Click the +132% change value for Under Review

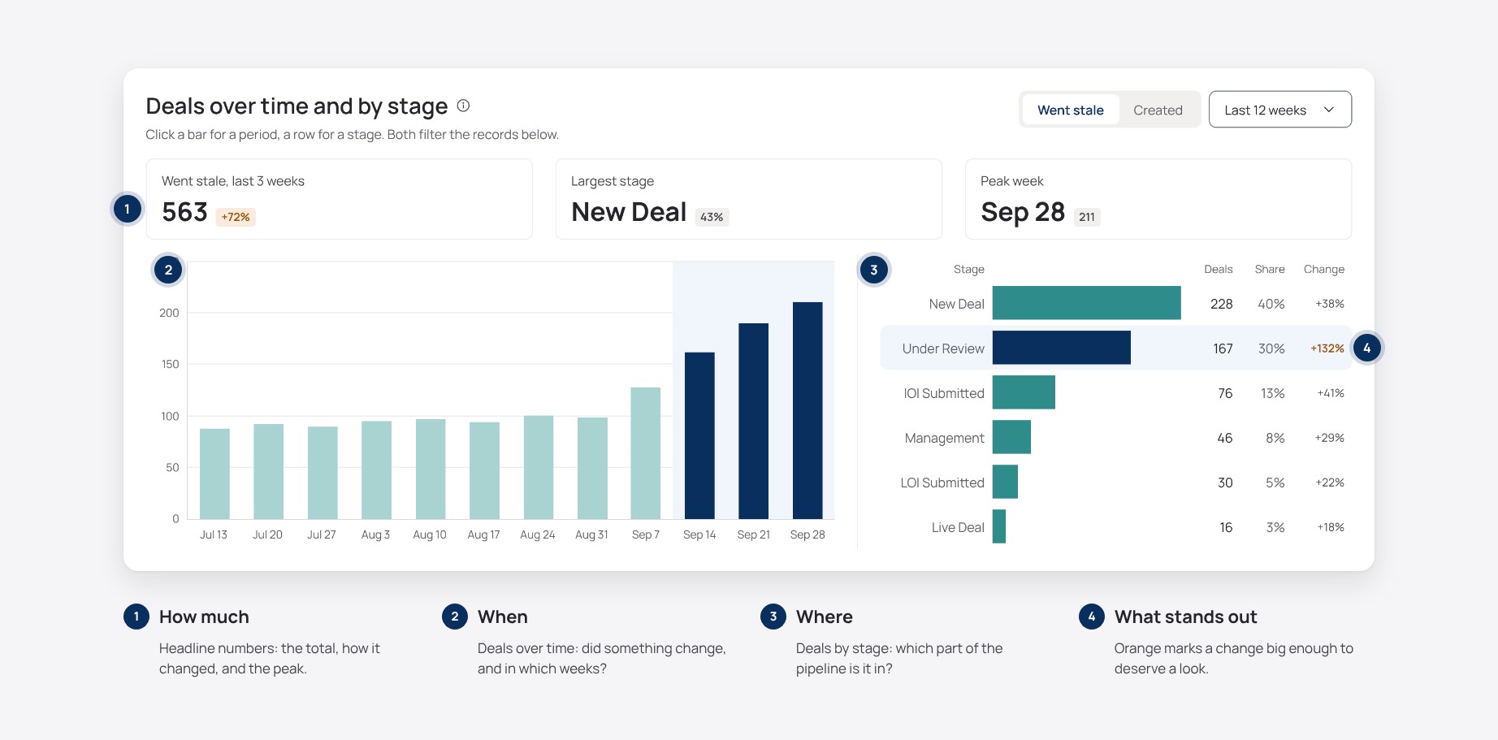(x=1327, y=348)
